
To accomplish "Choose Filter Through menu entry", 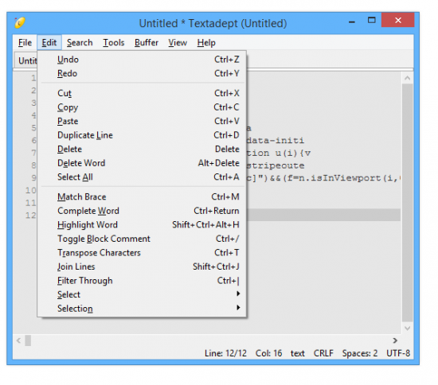I will pyautogui.click(x=142, y=280).
